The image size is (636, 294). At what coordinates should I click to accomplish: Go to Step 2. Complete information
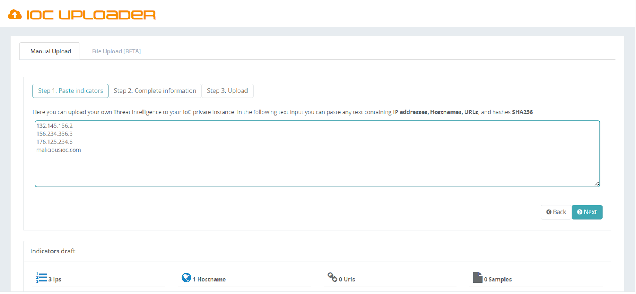155,91
